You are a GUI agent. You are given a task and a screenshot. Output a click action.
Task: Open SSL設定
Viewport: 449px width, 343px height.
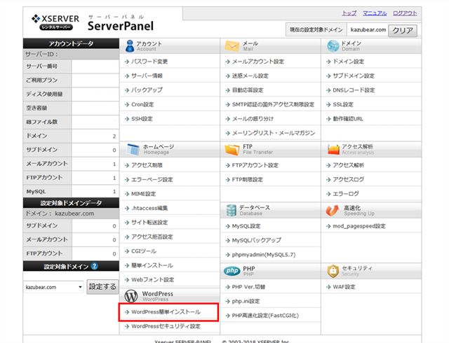click(343, 104)
